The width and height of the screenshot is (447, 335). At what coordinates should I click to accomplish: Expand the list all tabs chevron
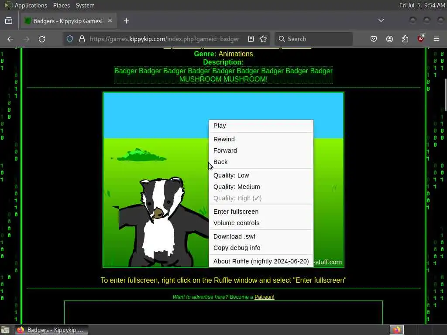(381, 21)
